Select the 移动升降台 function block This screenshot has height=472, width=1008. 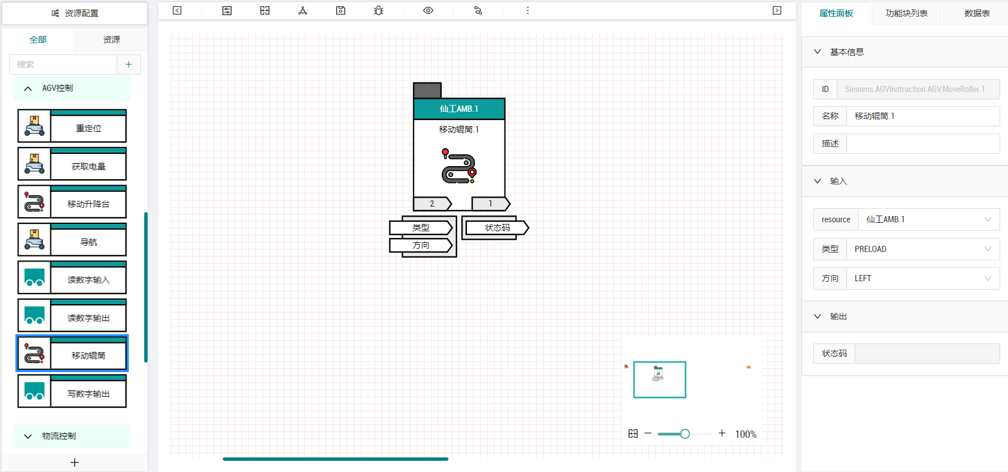click(72, 201)
